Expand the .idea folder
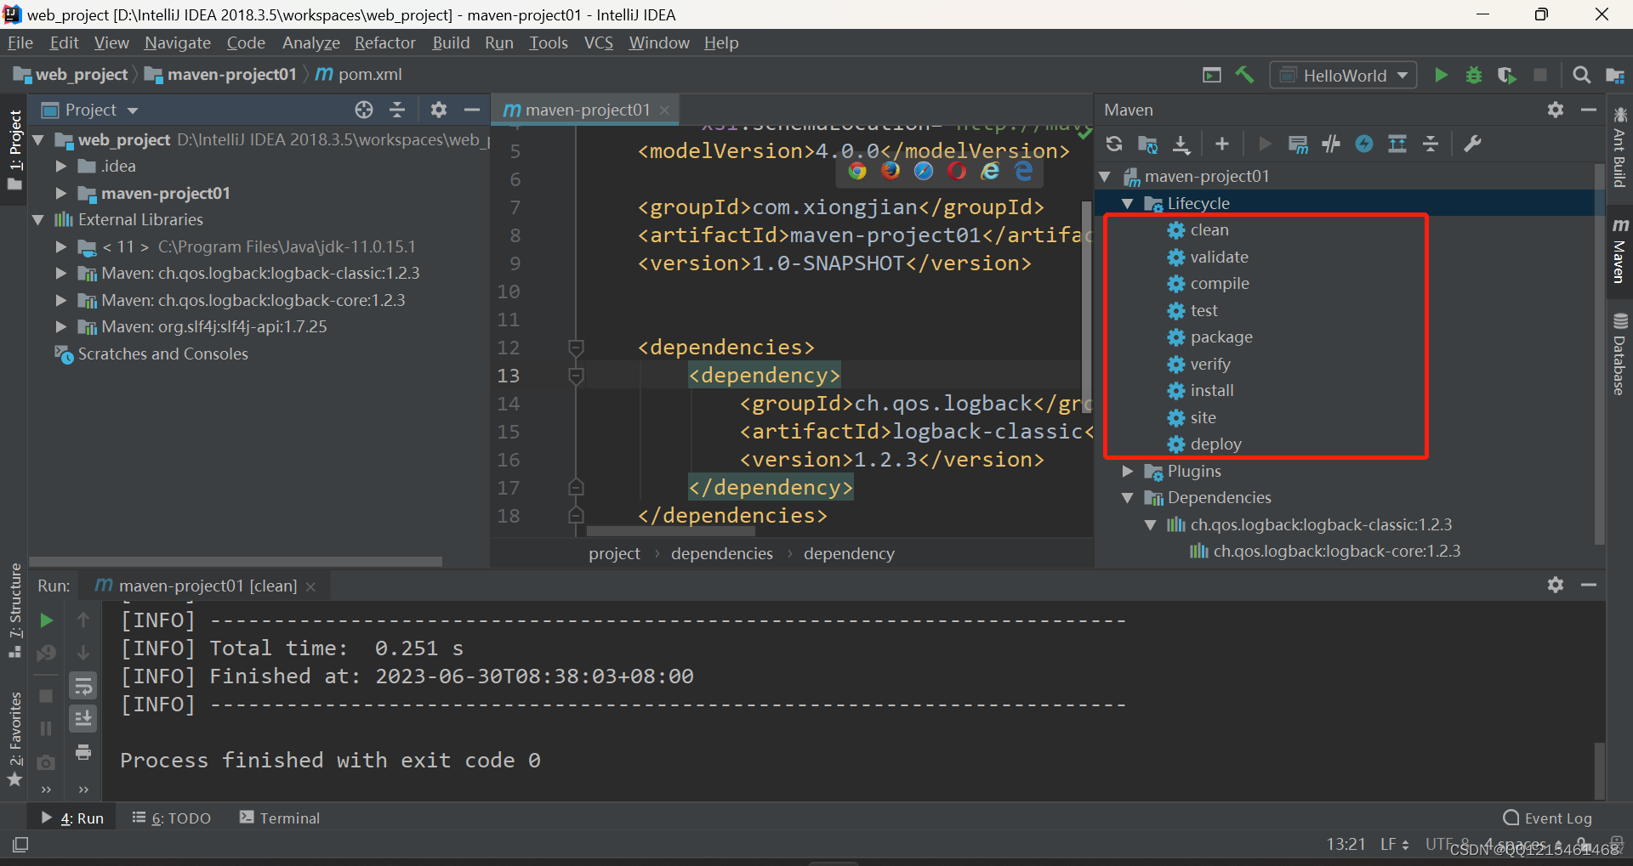 coord(61,166)
